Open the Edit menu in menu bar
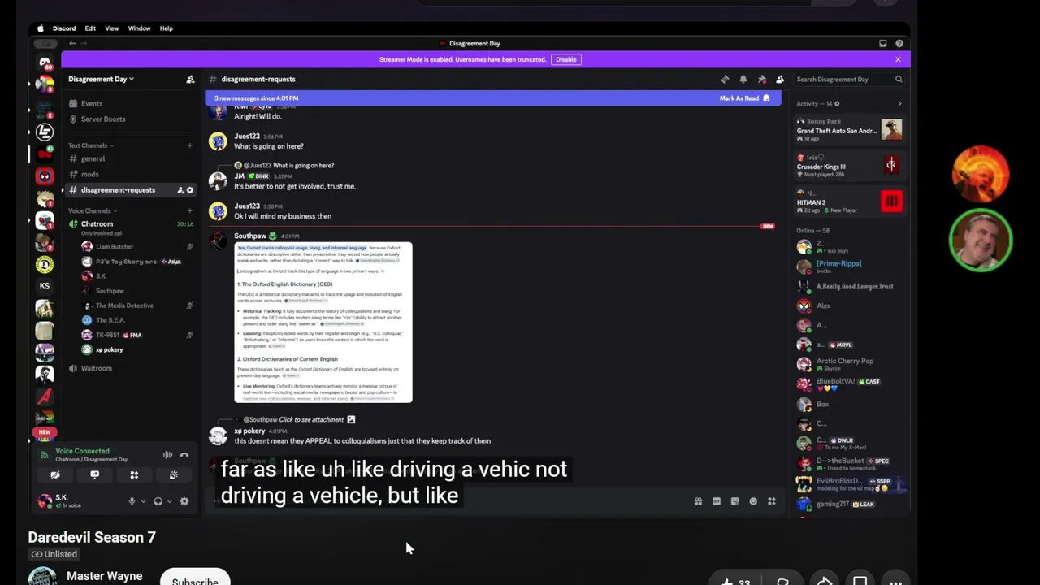The image size is (1040, 585). coord(90,28)
